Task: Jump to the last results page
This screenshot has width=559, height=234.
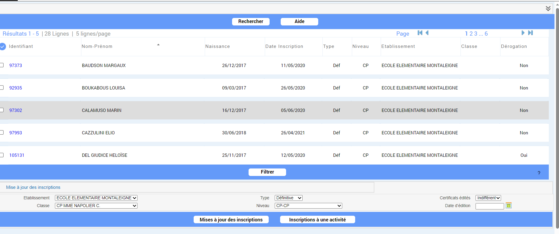Action: [530, 33]
